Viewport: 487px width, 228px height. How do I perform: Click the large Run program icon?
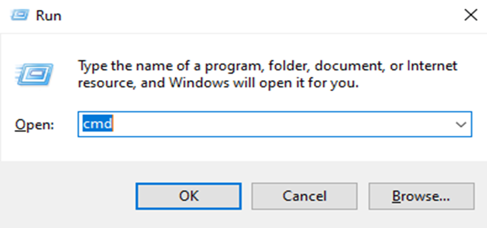coord(34,74)
